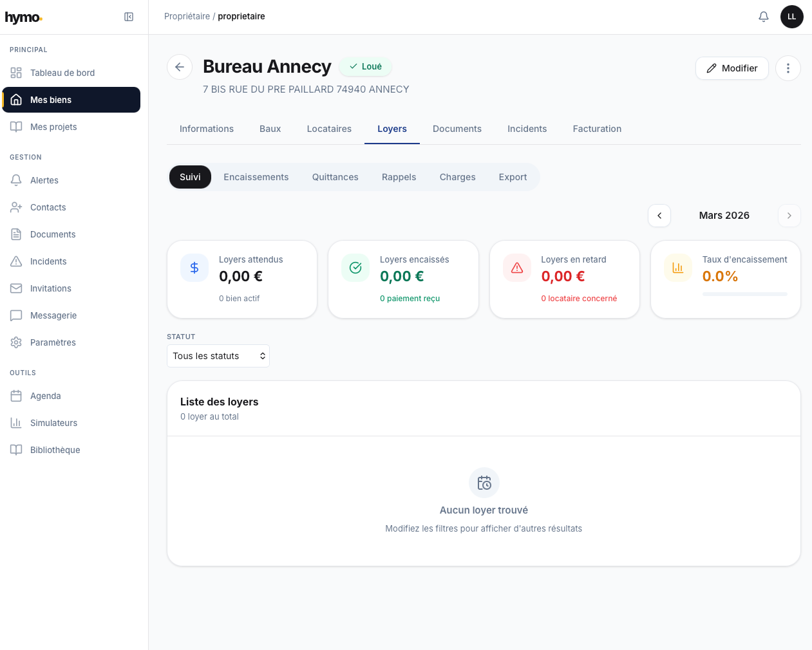Open the Agenda calendar icon
This screenshot has height=650, width=812.
(x=17, y=396)
